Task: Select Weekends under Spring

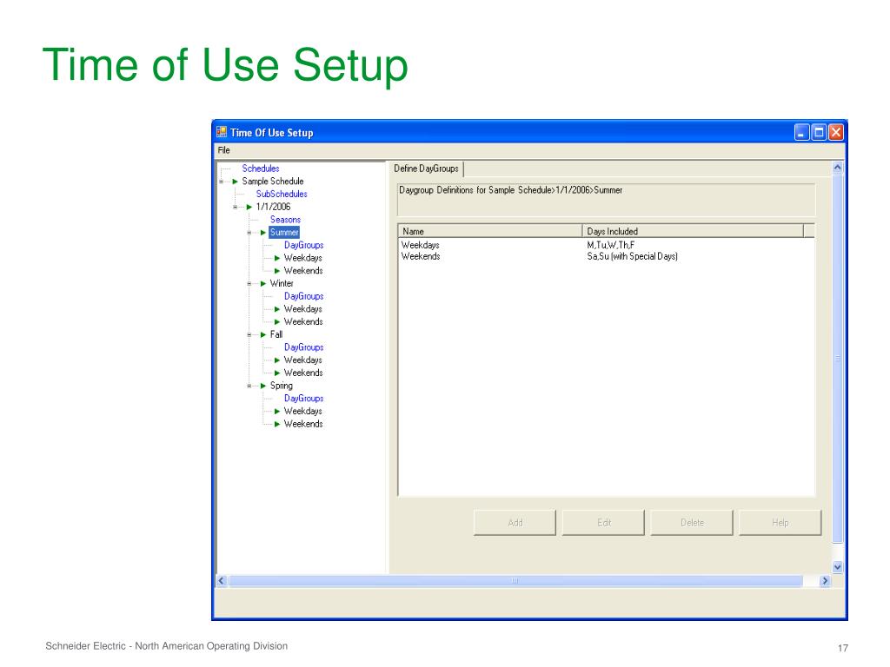Action: pos(303,424)
